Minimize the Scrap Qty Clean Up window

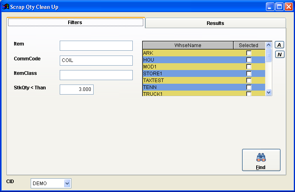pos(270,7)
